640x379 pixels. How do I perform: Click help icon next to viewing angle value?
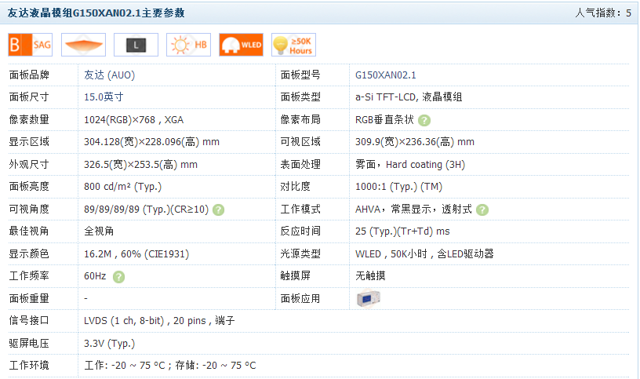click(219, 210)
